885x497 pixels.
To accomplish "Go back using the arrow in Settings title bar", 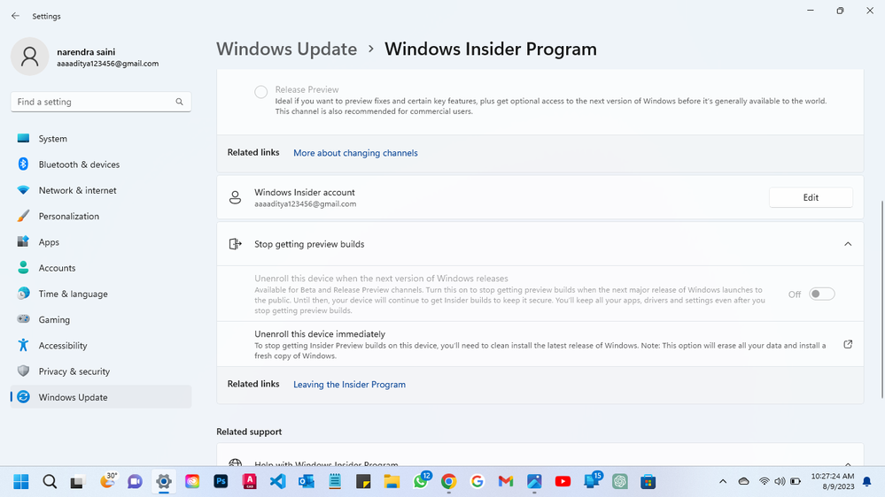I will click(15, 16).
